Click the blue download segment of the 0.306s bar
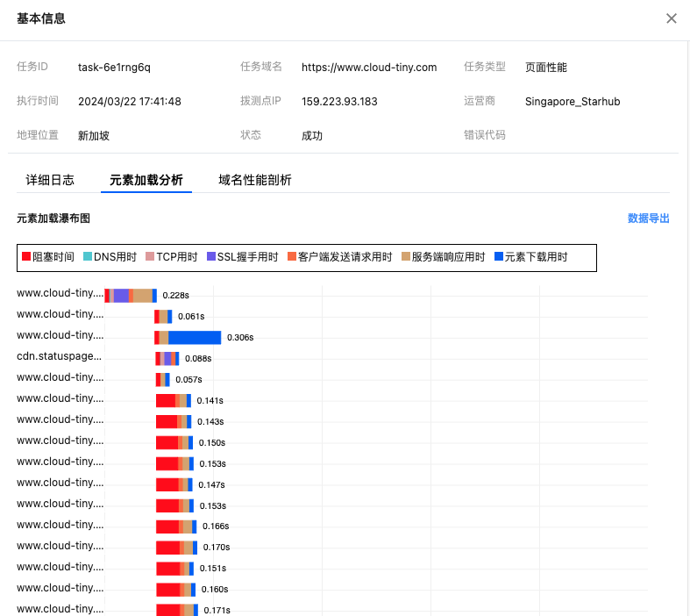 pos(195,338)
